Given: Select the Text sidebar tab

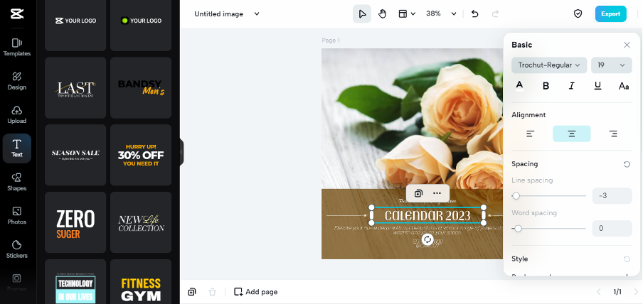Looking at the screenshot, I should click(17, 148).
